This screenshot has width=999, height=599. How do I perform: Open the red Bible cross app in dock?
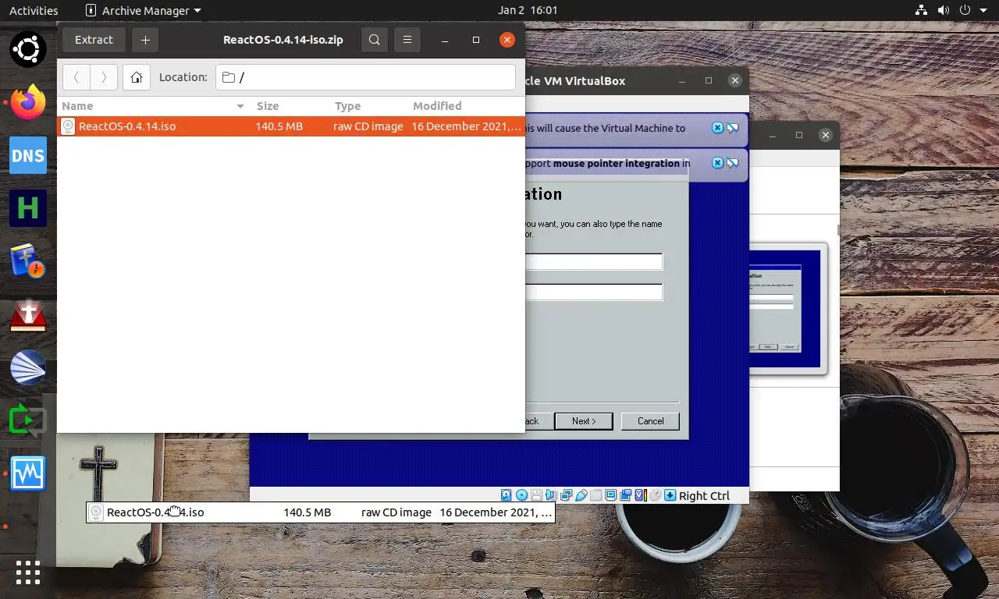coord(28,314)
